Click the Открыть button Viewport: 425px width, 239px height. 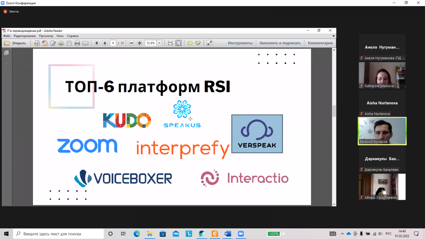coord(15,43)
